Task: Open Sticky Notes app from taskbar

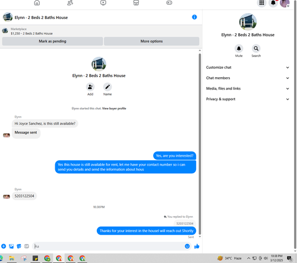Action: point(35,258)
